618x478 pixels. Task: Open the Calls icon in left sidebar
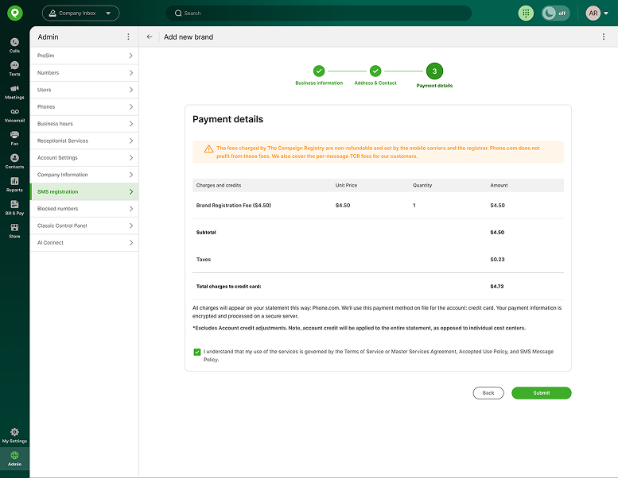(x=14, y=42)
